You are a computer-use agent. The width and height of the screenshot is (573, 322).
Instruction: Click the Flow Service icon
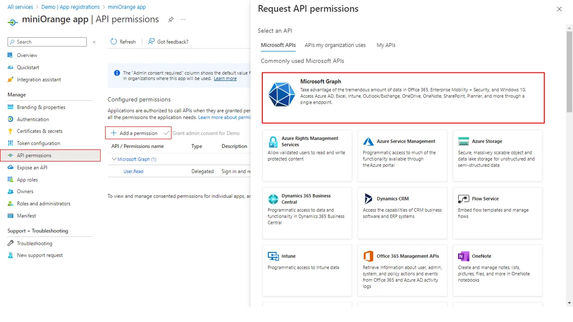tap(464, 199)
